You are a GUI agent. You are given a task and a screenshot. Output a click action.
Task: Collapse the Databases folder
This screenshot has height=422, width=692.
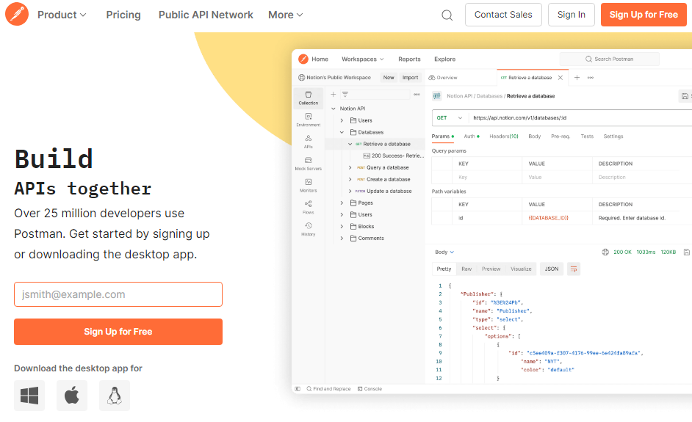point(342,132)
